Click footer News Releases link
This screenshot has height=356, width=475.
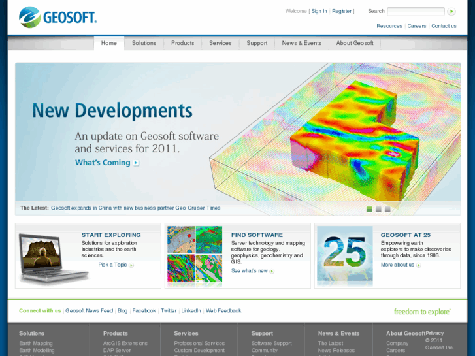click(x=336, y=351)
